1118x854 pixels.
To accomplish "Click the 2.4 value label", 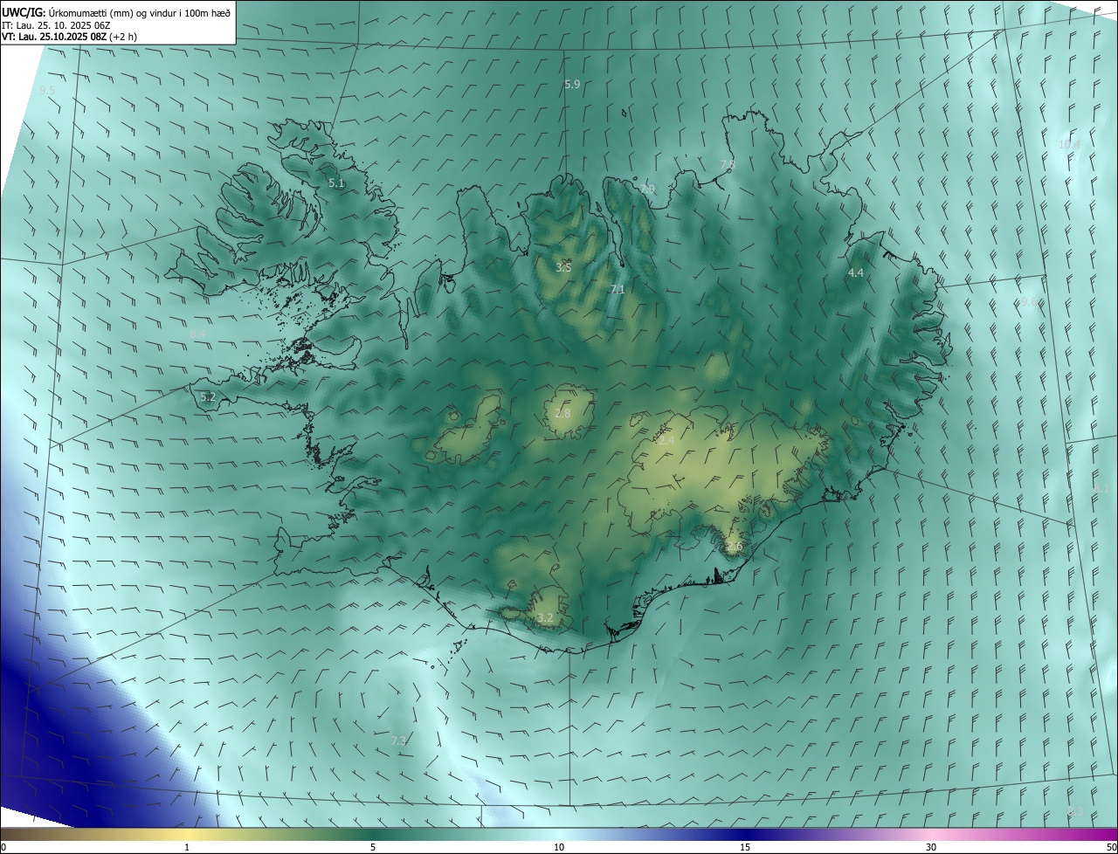I will 666,441.
